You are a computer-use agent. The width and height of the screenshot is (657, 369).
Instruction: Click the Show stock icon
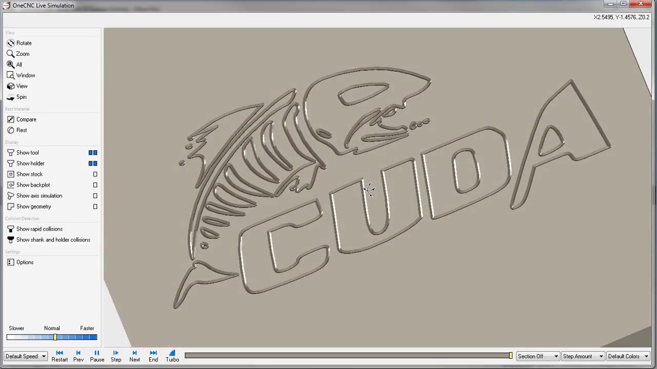(x=10, y=174)
